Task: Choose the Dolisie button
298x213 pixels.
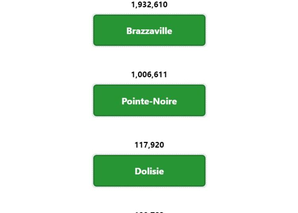Action: [x=149, y=170]
